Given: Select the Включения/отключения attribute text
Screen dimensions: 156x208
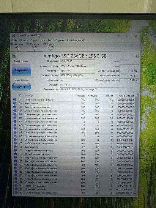Looking at the screenshot, I should [x=37, y=107].
